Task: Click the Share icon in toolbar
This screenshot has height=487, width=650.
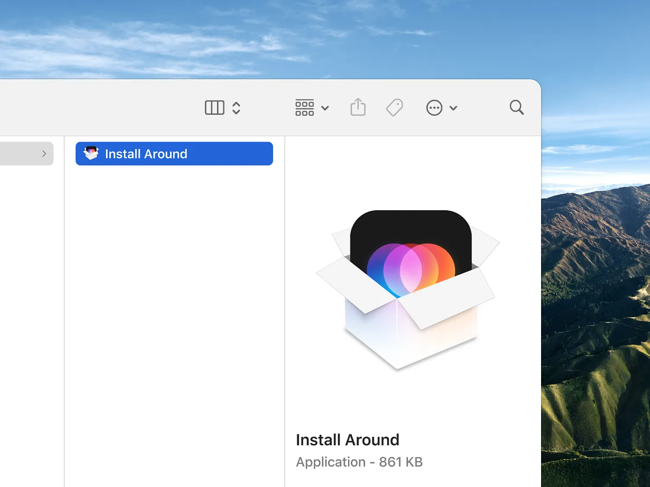Action: tap(358, 107)
